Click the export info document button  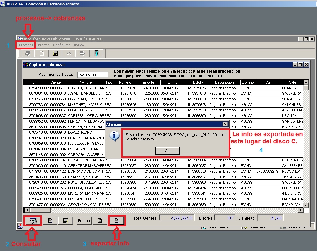pyautogui.click(x=116, y=221)
